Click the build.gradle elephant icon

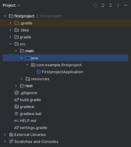pyautogui.click(x=17, y=100)
